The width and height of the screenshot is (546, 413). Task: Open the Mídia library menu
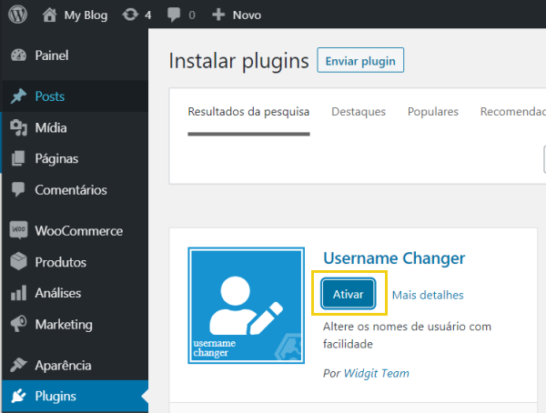tap(51, 127)
